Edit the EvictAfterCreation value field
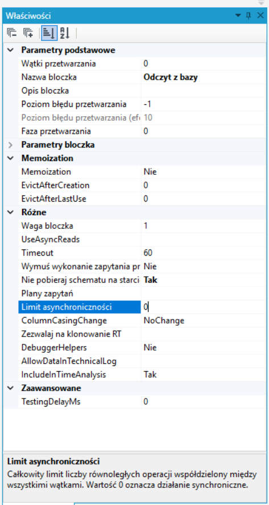The image size is (269, 505). coord(203,186)
